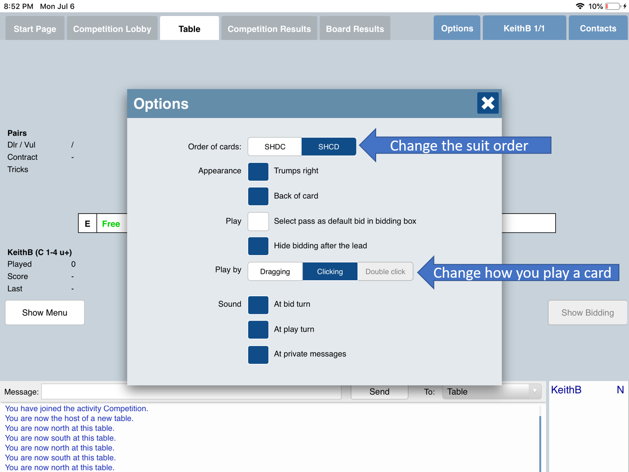
Task: Close the Options dialog with X
Action: click(488, 103)
